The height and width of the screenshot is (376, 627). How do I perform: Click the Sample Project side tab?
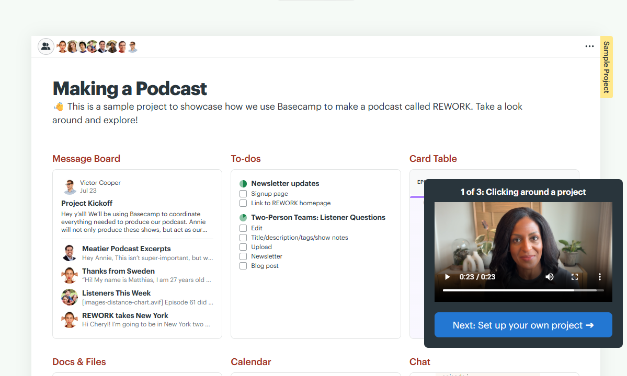tap(606, 67)
